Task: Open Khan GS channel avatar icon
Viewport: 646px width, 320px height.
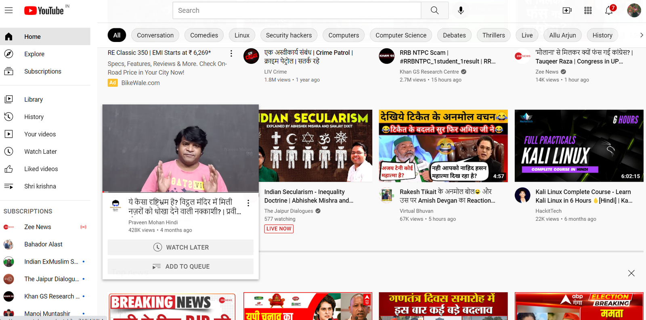Action: pos(387,56)
